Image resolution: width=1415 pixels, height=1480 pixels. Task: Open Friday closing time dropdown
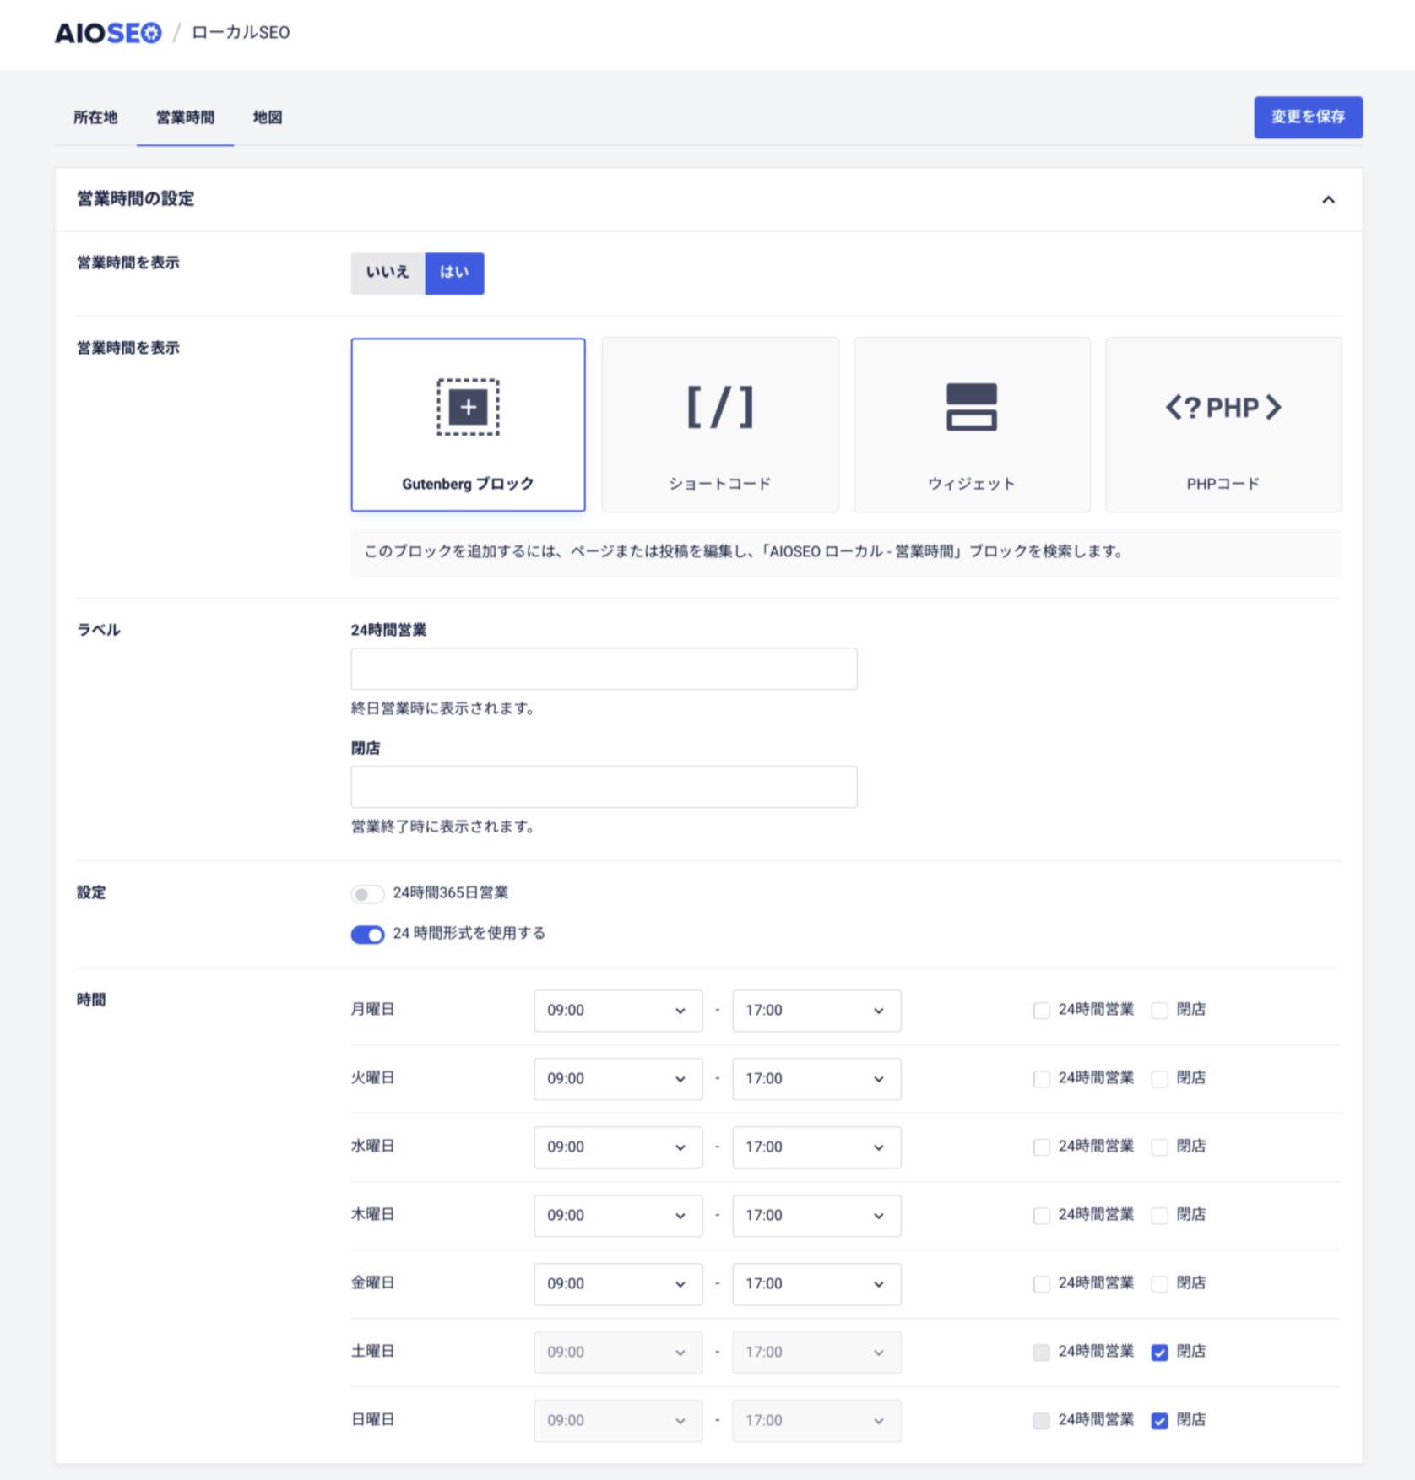816,1284
